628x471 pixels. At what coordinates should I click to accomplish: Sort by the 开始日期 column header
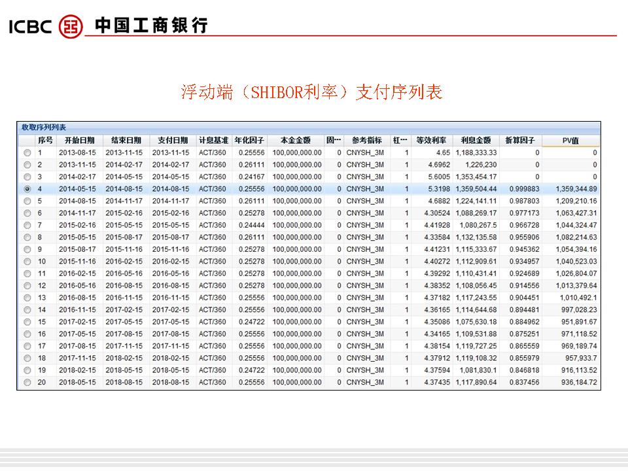tap(79, 141)
